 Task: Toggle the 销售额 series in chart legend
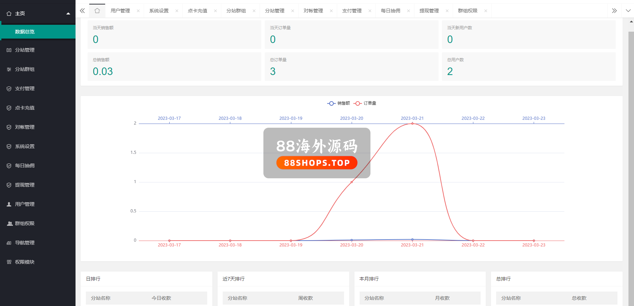[x=338, y=103]
